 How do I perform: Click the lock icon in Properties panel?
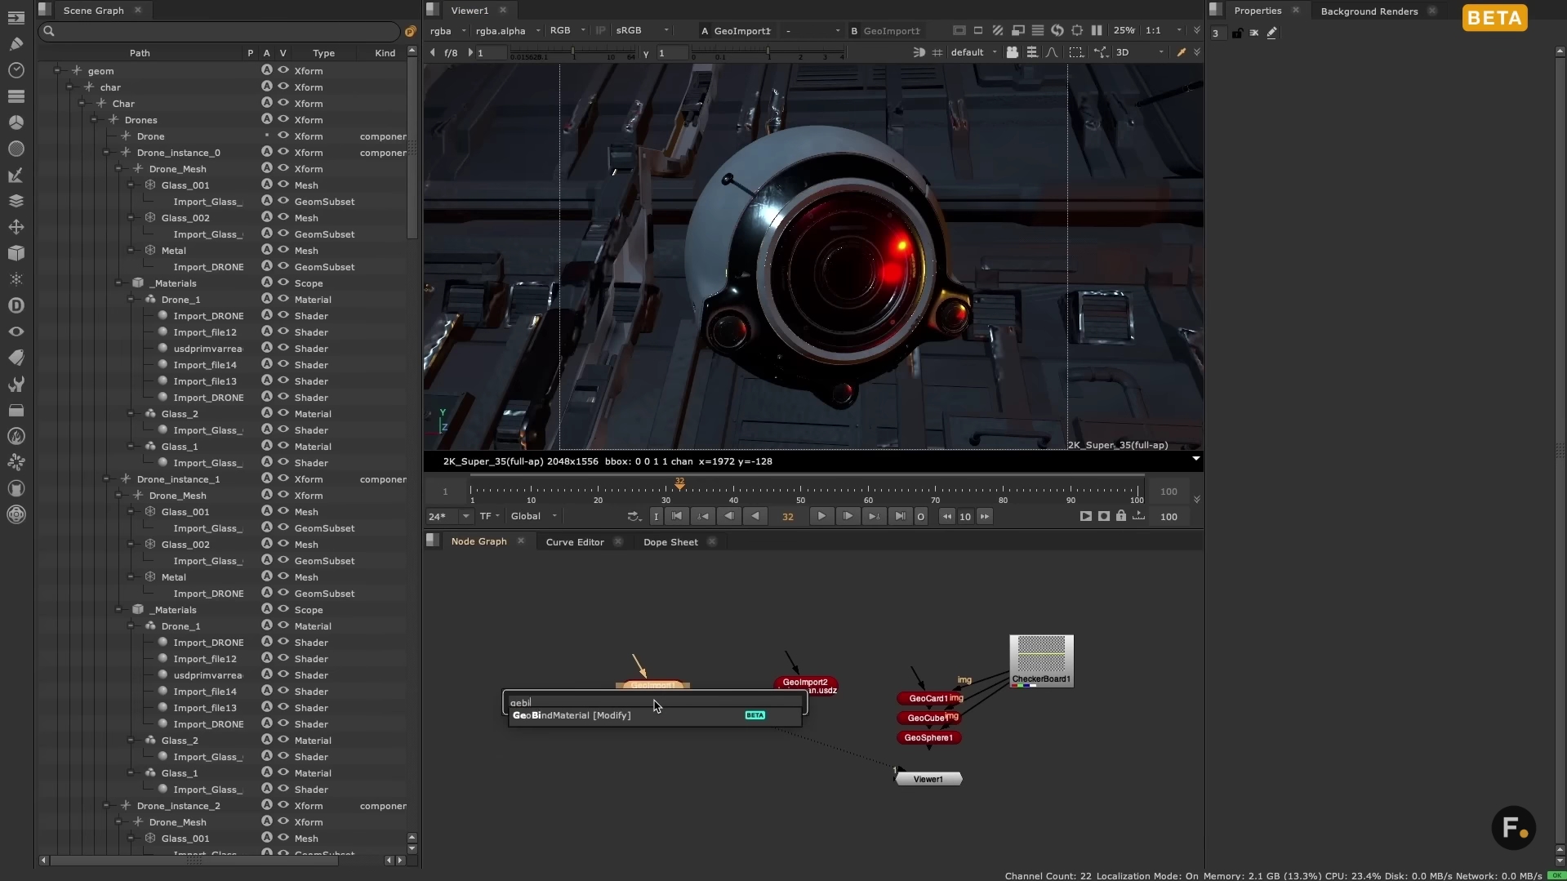(x=1237, y=33)
